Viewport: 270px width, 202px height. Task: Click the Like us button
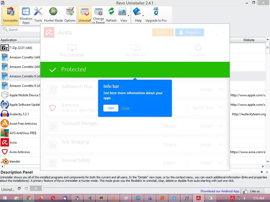coord(252,191)
